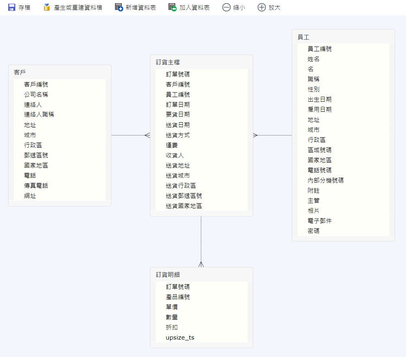
Task: Click the 縮小 zoom out minus icon
Action: pos(227,8)
